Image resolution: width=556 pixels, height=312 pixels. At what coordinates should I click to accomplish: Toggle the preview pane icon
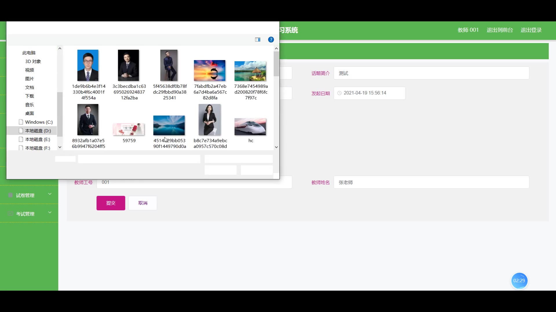(x=257, y=40)
